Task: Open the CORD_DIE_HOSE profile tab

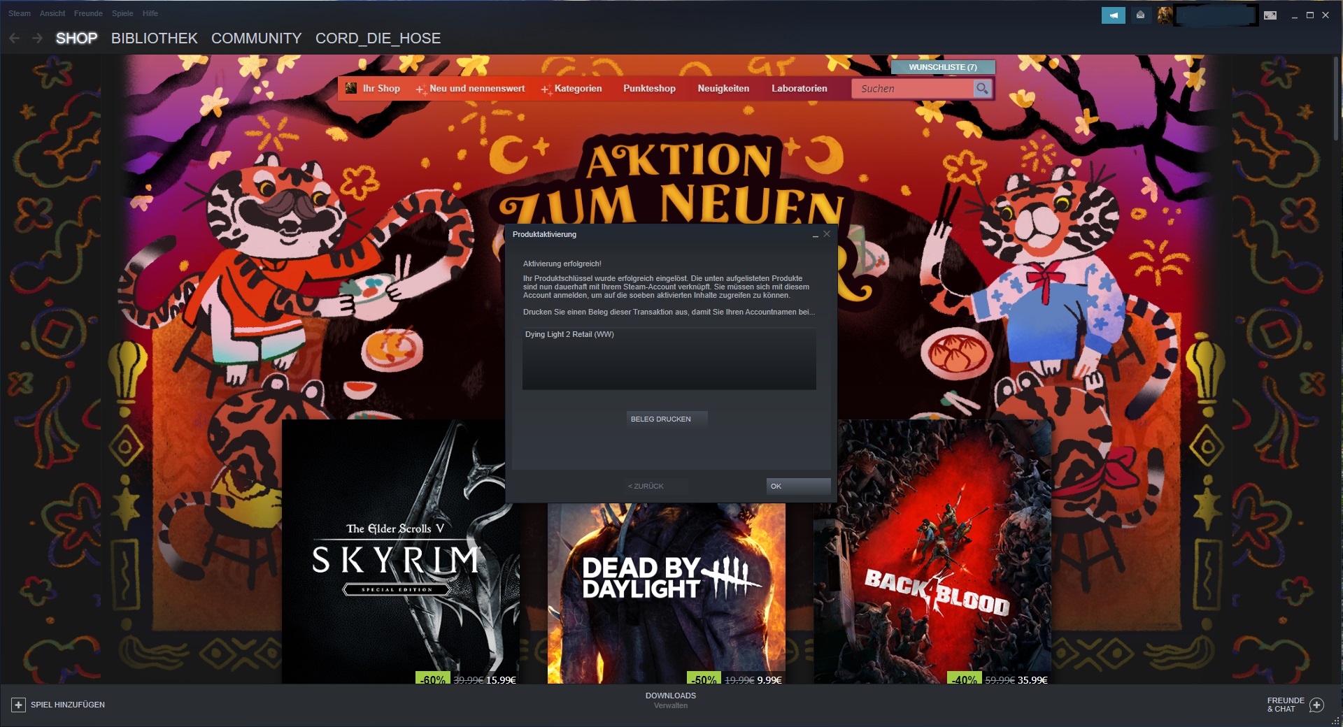Action: (378, 38)
